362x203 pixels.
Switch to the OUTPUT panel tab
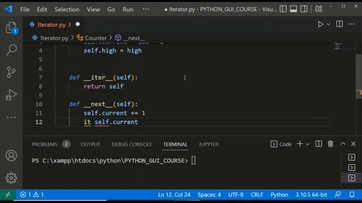tap(90, 144)
